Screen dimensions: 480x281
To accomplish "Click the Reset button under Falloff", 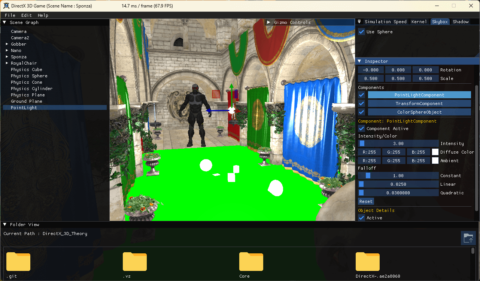I will (366, 201).
